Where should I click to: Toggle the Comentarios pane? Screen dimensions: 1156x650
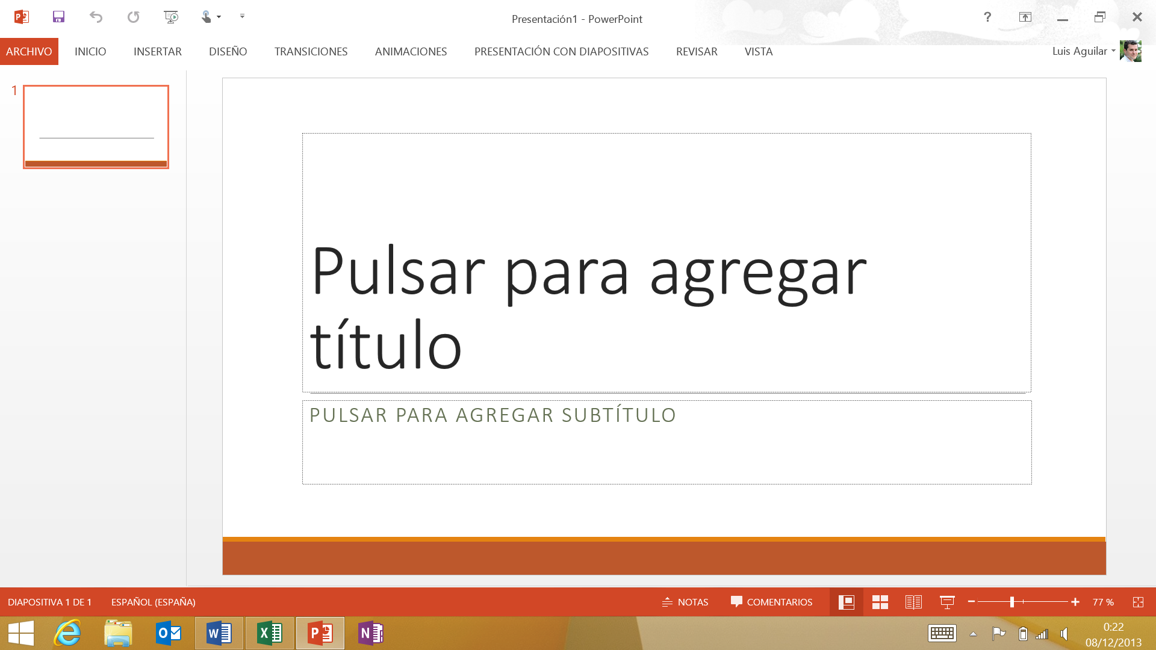[x=771, y=602]
